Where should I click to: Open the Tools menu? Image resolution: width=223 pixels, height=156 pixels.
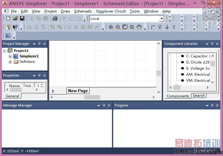pyautogui.click(x=135, y=11)
